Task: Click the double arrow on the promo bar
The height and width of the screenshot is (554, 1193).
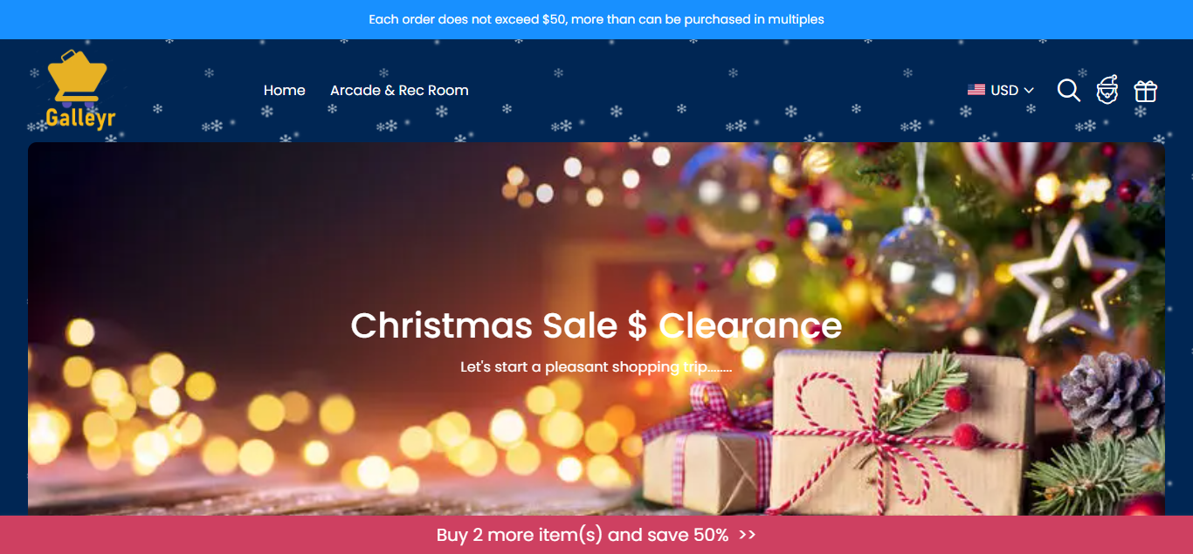Action: click(x=747, y=535)
